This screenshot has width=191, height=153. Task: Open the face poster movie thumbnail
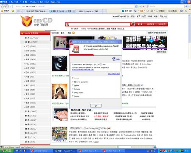59,63
